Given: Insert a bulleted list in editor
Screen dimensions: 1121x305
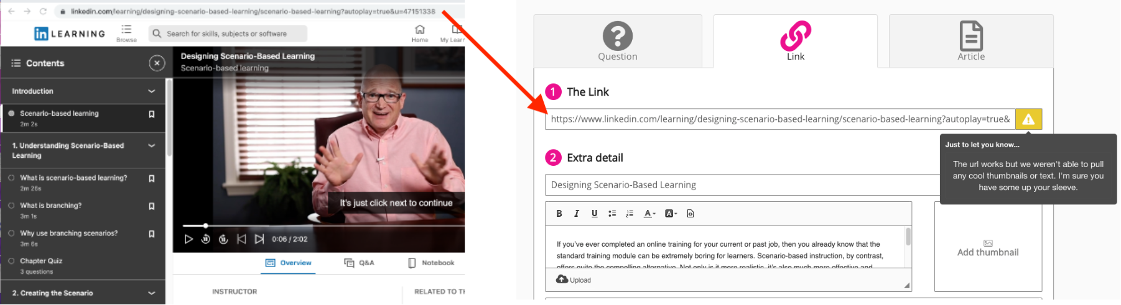Looking at the screenshot, I should pyautogui.click(x=612, y=214).
